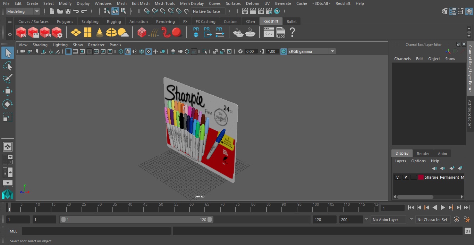Toggle the viewport grid display icon
This screenshot has height=245, width=474.
point(68,51)
